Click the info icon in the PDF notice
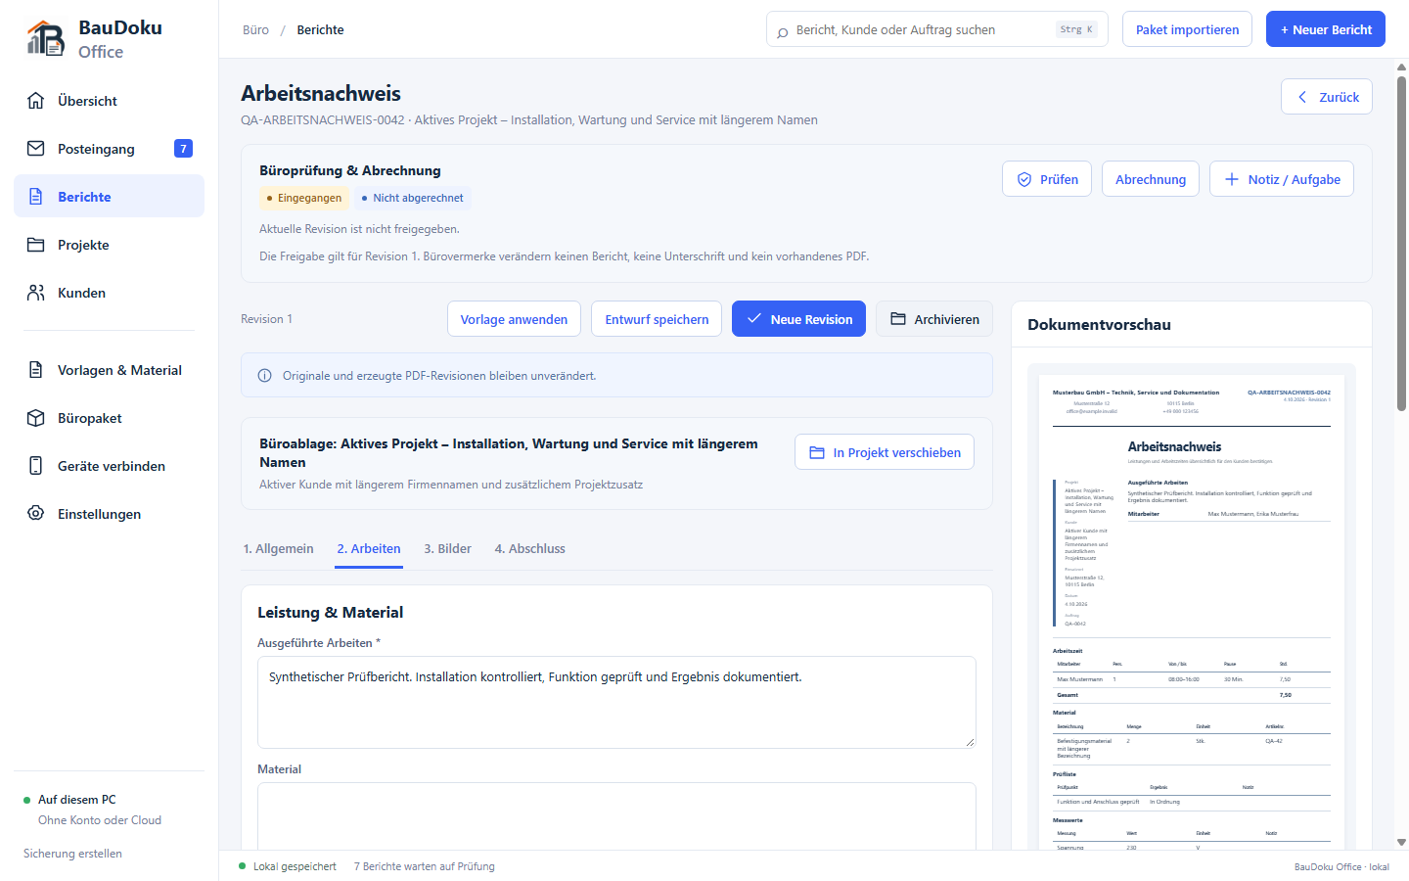Viewport: 1409px width, 881px height. coord(264,376)
